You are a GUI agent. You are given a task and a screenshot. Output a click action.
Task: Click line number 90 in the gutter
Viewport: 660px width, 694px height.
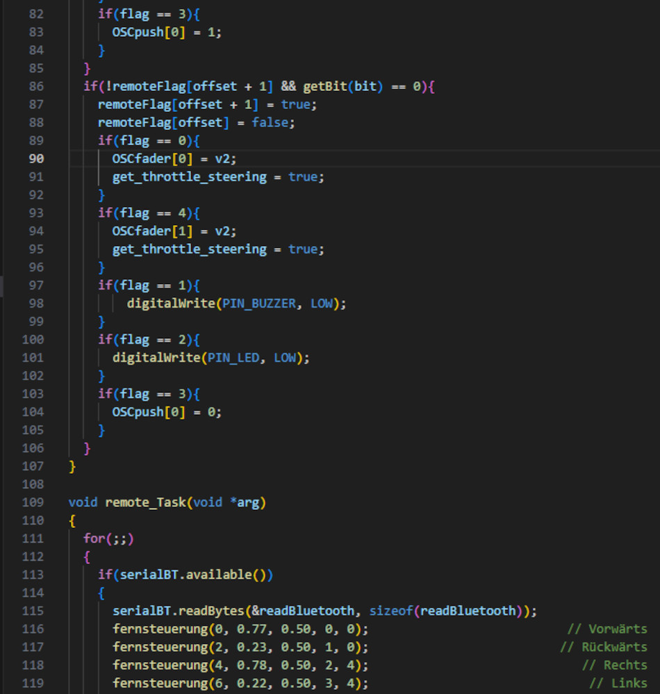tap(36, 158)
